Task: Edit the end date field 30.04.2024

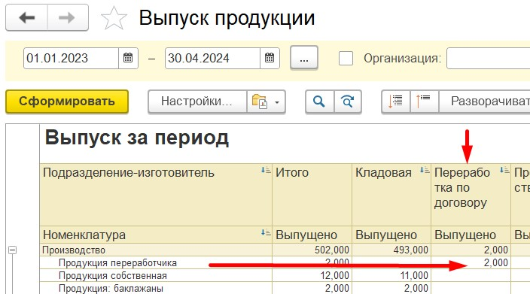Action: click(212, 58)
